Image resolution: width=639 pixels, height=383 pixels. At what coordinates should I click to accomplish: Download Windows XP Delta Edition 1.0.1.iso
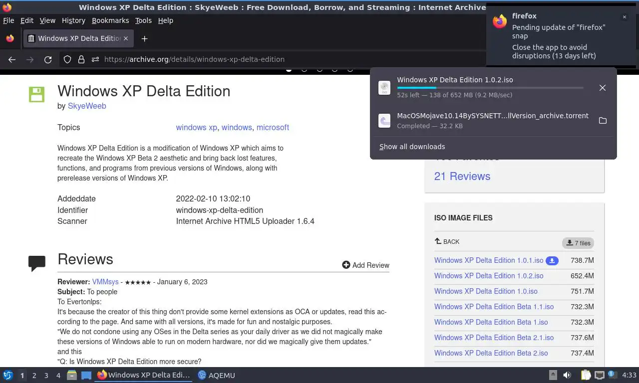click(x=489, y=260)
